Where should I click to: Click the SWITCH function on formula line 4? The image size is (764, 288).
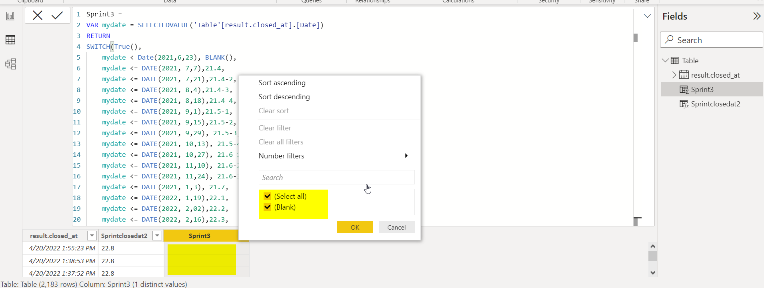(x=98, y=47)
